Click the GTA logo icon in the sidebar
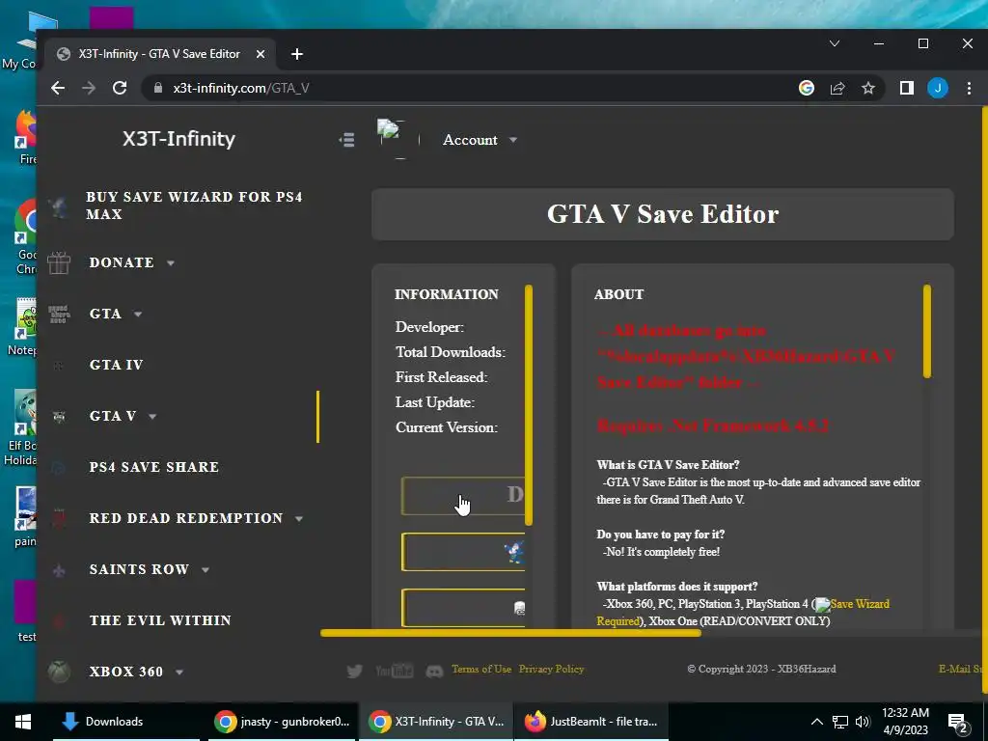This screenshot has width=988, height=741. (x=59, y=314)
